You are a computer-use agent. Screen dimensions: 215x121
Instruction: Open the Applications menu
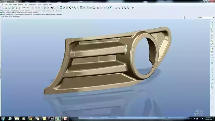coord(32,4)
